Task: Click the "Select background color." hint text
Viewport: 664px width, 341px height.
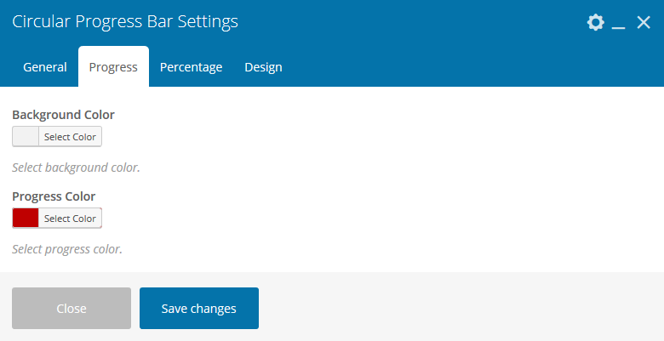Action: click(x=76, y=168)
